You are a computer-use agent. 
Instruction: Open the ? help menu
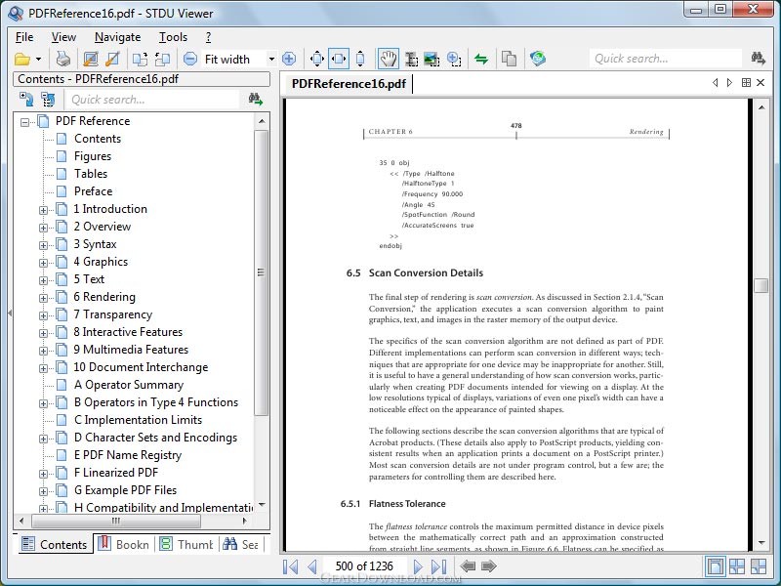[x=208, y=37]
